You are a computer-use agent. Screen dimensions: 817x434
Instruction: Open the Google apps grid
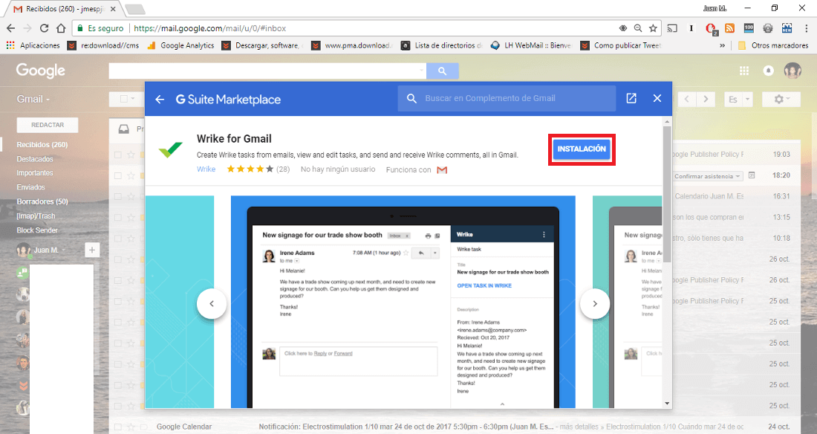744,71
